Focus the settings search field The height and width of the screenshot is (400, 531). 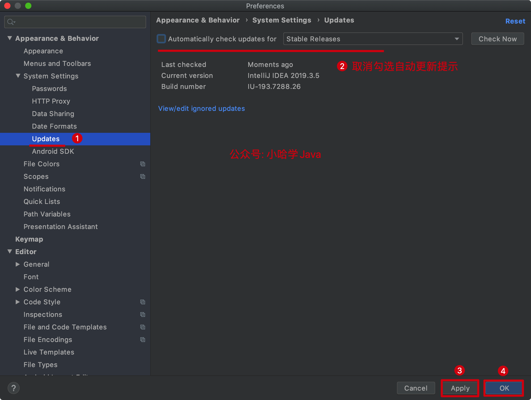(75, 22)
